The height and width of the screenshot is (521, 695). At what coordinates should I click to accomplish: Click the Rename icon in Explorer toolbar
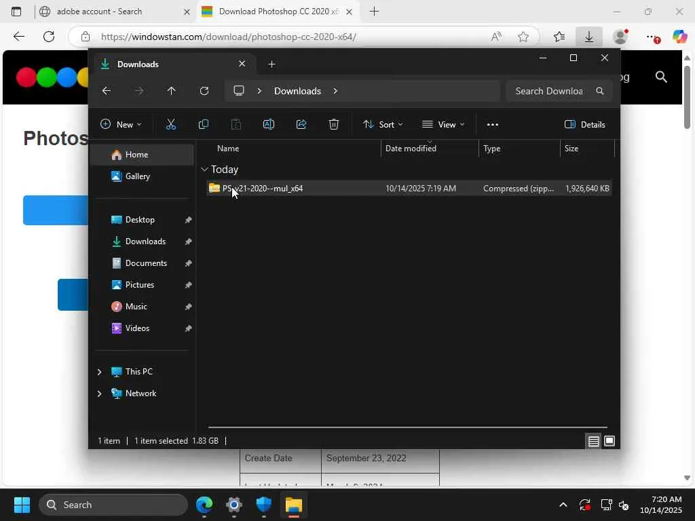tap(269, 125)
